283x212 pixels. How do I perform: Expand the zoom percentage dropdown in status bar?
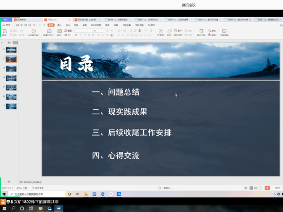[x=278, y=188]
